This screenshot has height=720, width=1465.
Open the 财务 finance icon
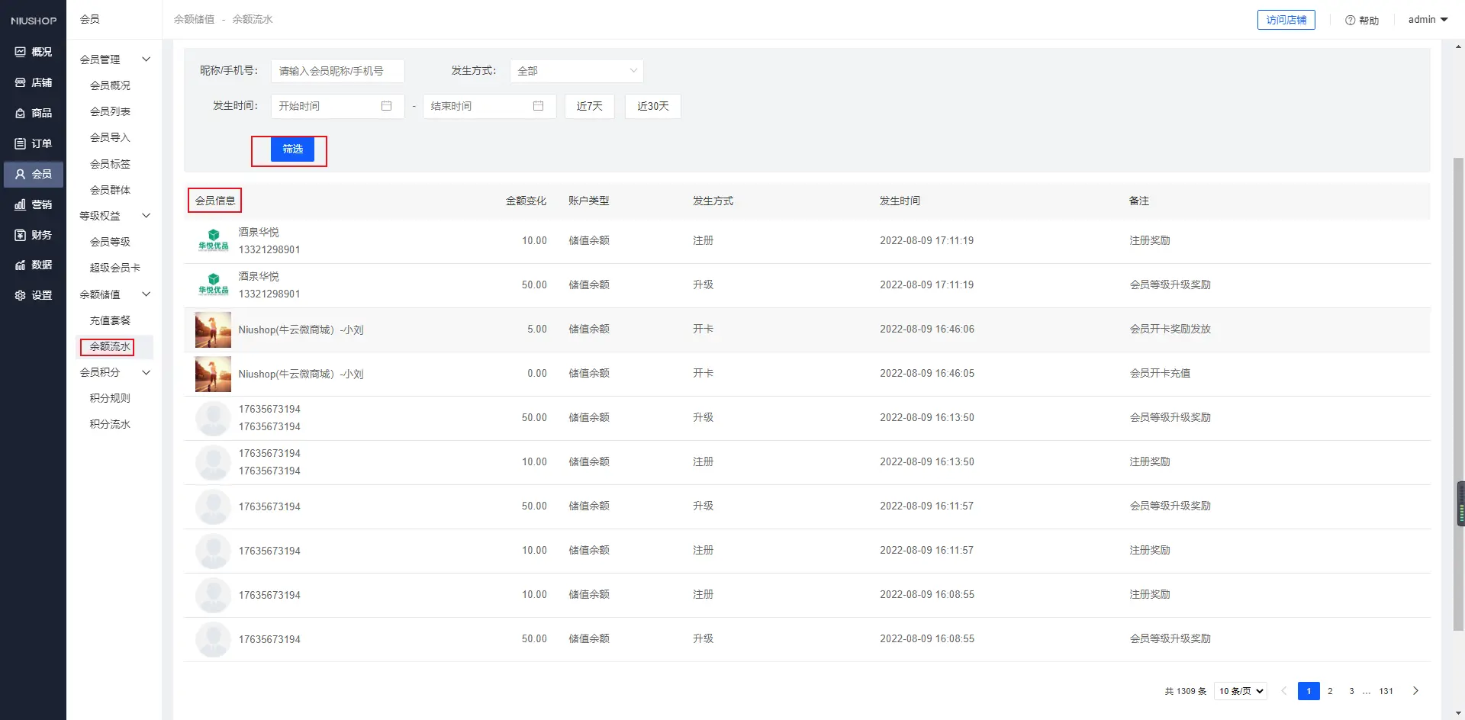21,235
